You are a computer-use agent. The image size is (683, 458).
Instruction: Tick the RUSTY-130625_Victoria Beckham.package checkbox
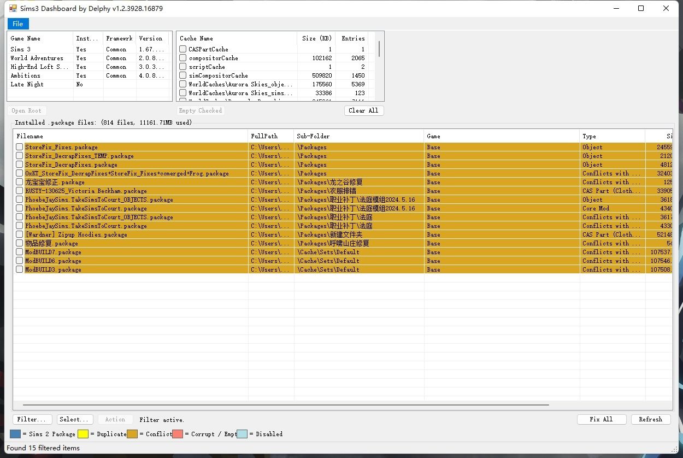(x=20, y=191)
